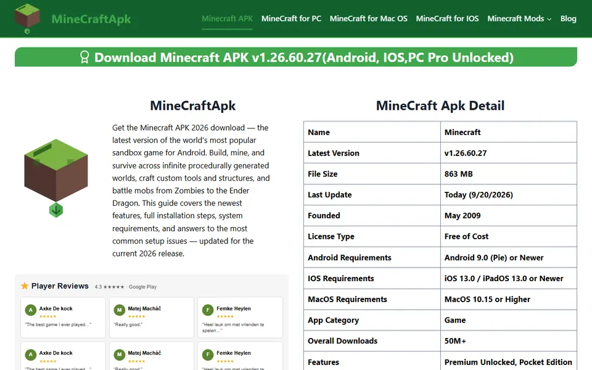Expand the Minecraft Mods dropdown menu
Viewport: 592px width, 370px height.
519,18
